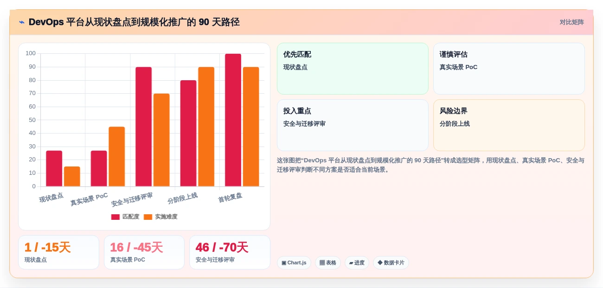Click the 数据卡片 tag chip
Viewport: 603px width, 288px height.
(x=391, y=263)
